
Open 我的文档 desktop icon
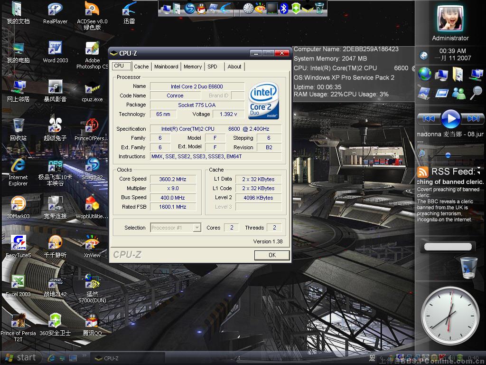tap(18, 13)
